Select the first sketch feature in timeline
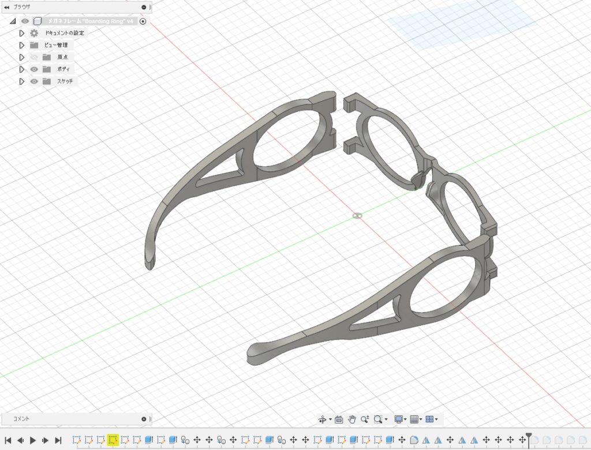Image resolution: width=591 pixels, height=450 pixels. click(77, 440)
